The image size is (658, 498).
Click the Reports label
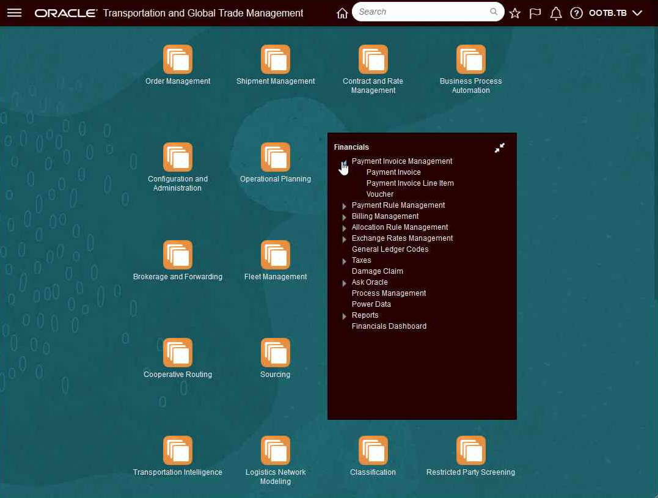point(365,315)
